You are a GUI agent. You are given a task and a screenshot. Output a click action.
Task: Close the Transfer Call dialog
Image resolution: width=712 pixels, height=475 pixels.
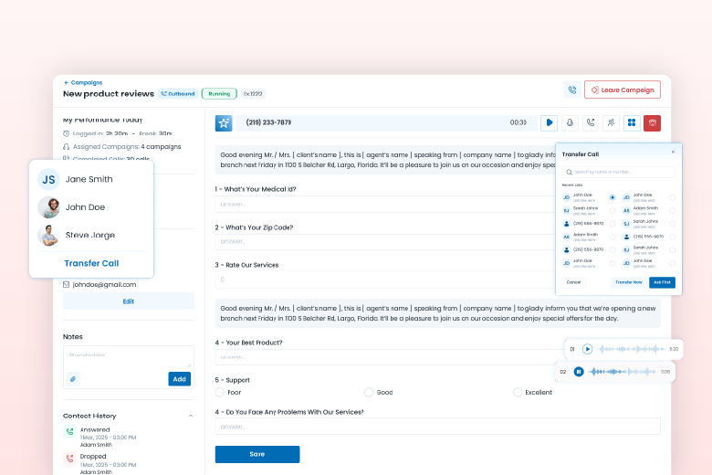pos(673,152)
